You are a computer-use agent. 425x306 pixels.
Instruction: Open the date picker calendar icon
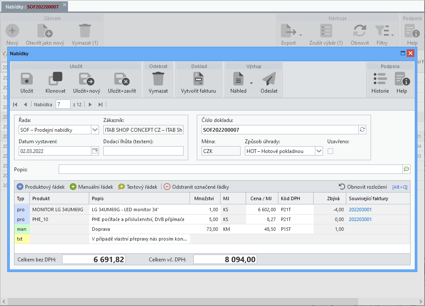(x=95, y=151)
